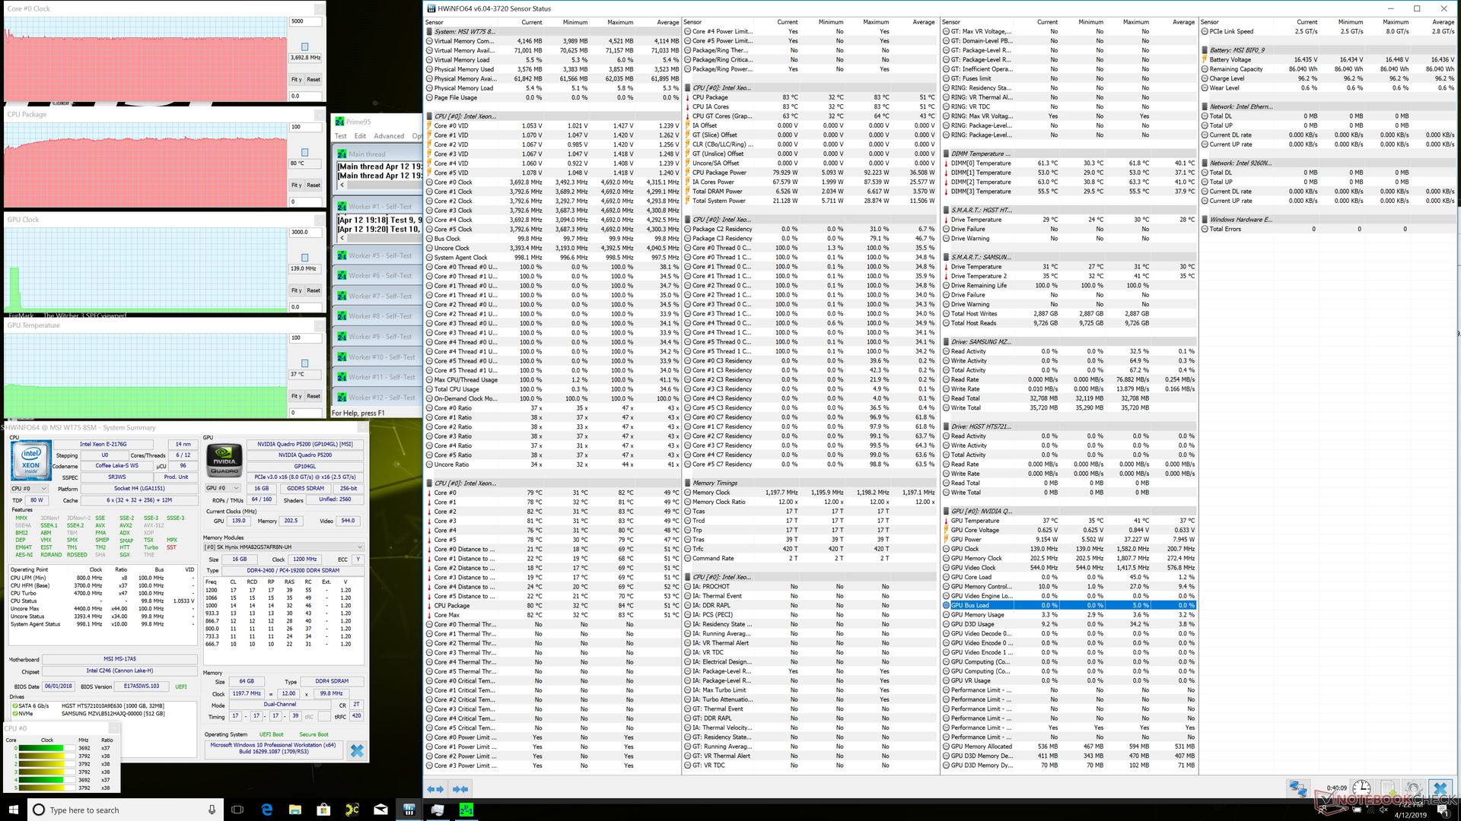Screen dimensions: 1461x821
Task: Open the Windows Start menu
Action: (x=13, y=810)
